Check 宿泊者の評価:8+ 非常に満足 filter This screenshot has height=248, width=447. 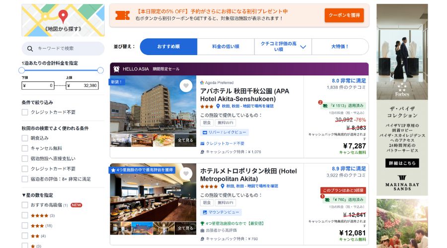click(25, 179)
